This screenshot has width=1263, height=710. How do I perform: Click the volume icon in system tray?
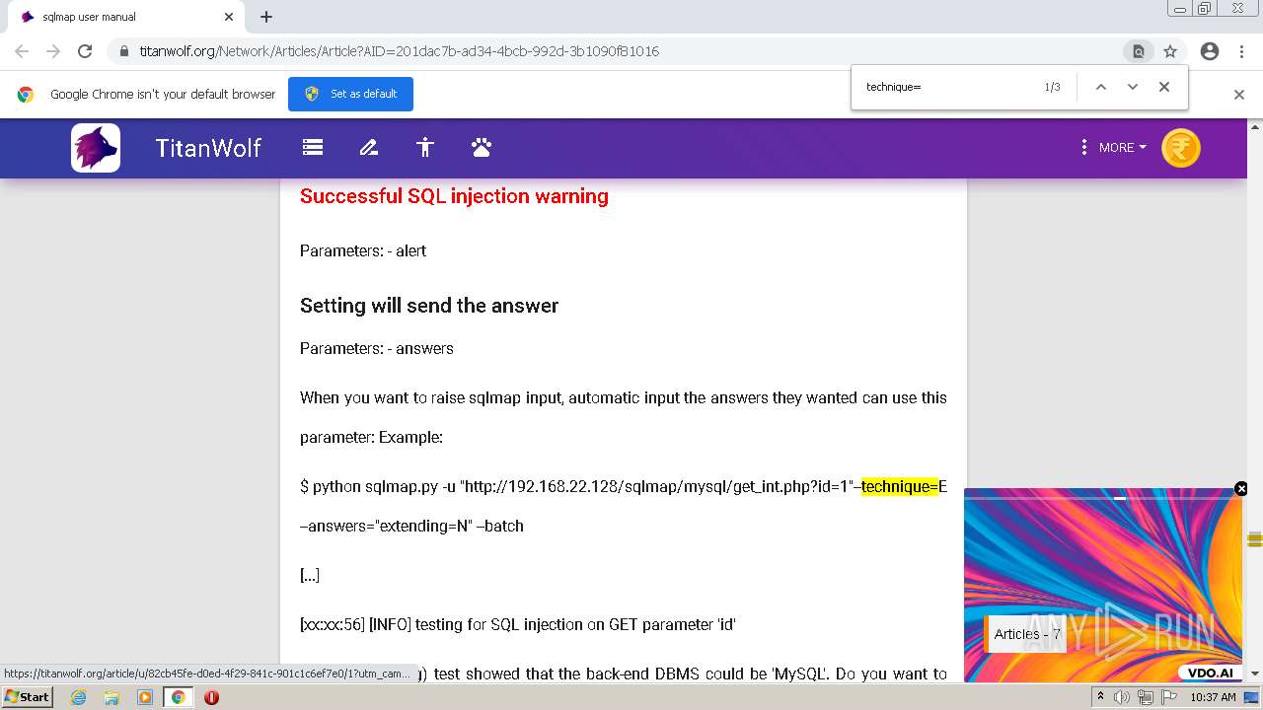pos(1122,697)
